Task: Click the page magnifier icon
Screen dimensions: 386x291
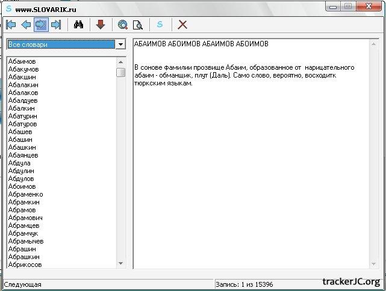Action: coord(138,25)
